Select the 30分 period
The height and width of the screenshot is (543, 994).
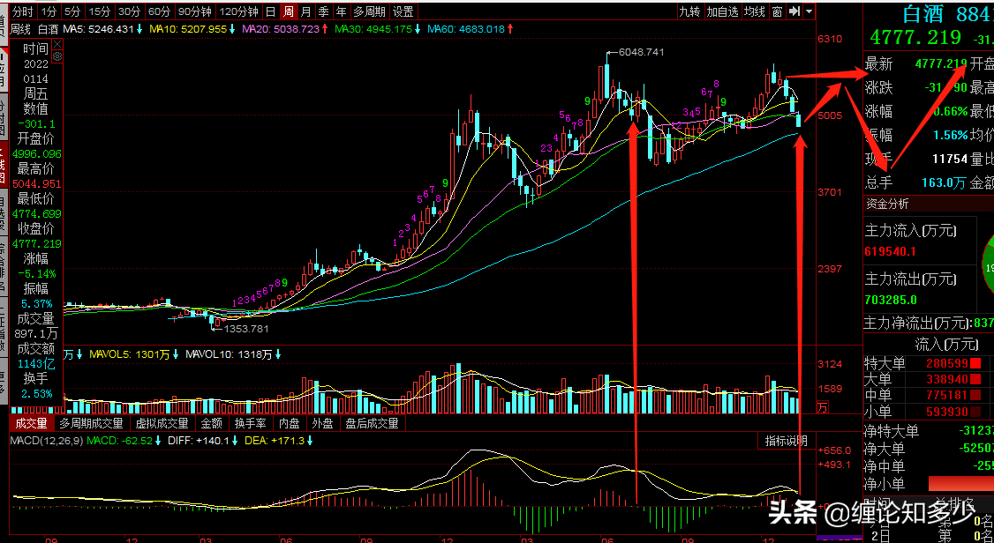pos(129,11)
